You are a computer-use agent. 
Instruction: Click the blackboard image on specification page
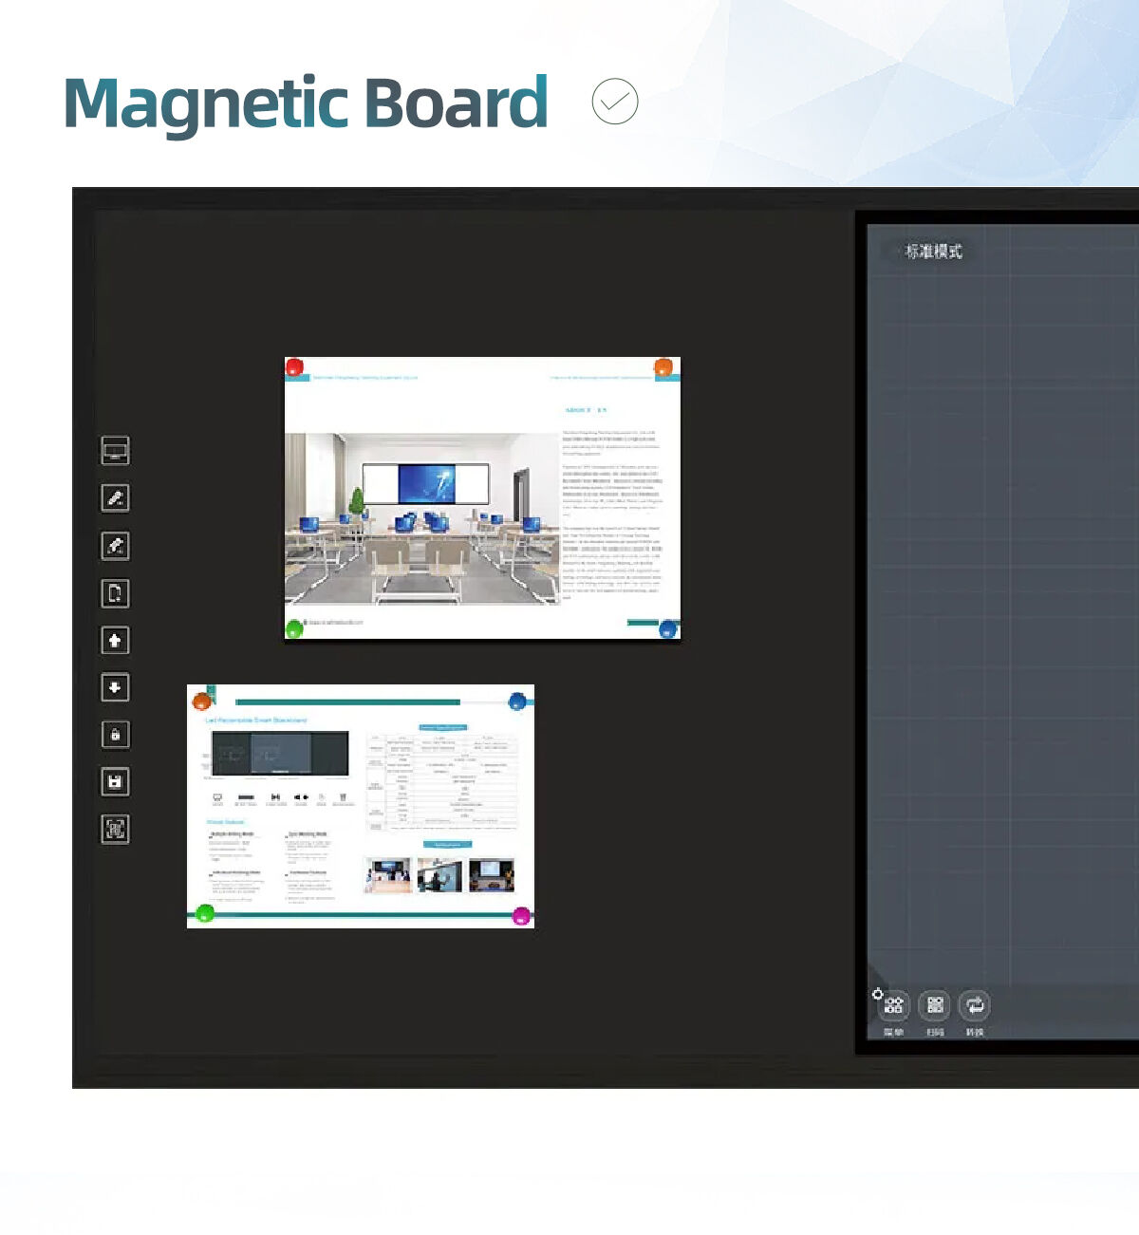pos(280,754)
